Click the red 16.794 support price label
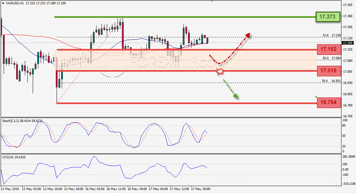The height and width of the screenshot is (193, 356). coord(329,102)
